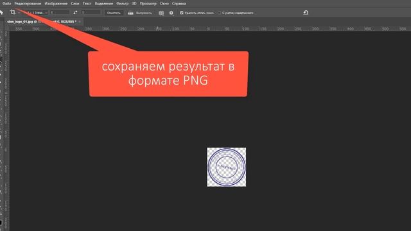
Task: Open the Выделение menu
Action: pos(104,4)
